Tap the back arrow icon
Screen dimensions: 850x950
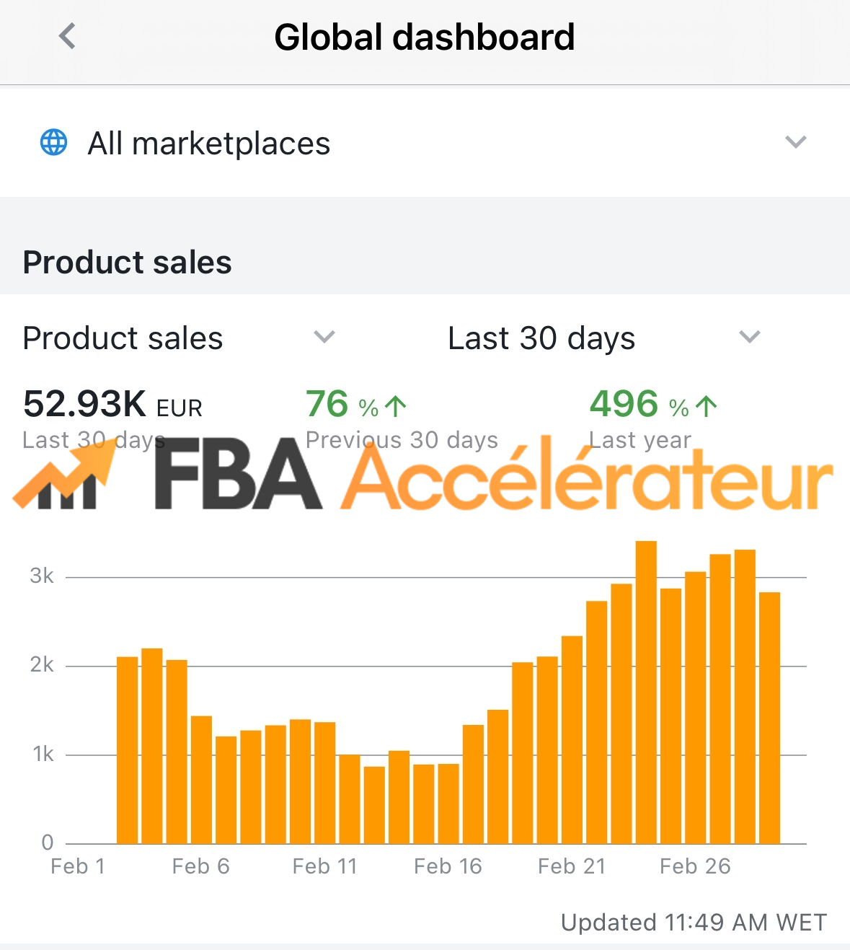click(67, 36)
